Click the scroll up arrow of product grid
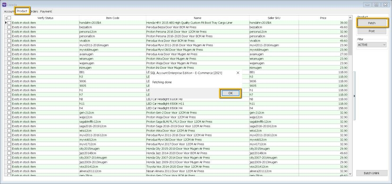The image size is (392, 184). (351, 18)
